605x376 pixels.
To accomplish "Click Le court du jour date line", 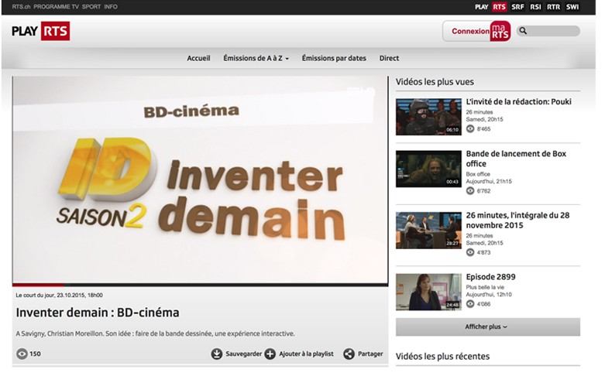I will coord(59,295).
